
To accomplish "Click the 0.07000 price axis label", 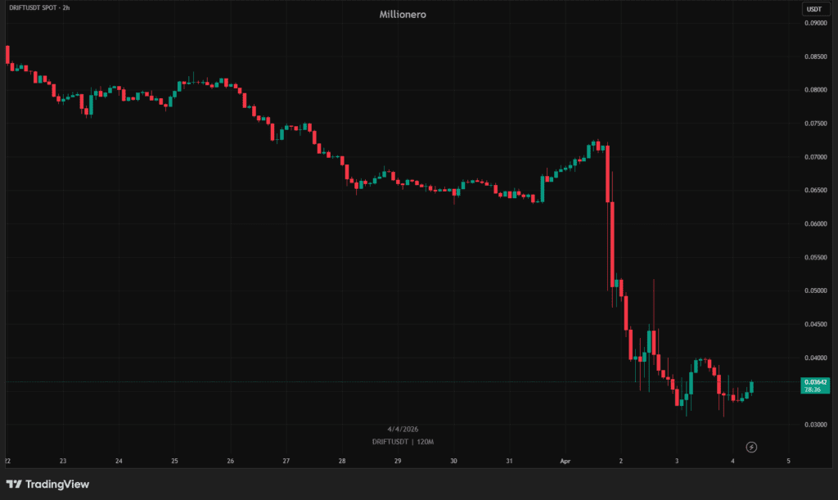I will (814, 157).
